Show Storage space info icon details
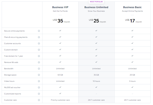The height and width of the screenshot is (105, 153). pyautogui.click(x=39, y=75)
